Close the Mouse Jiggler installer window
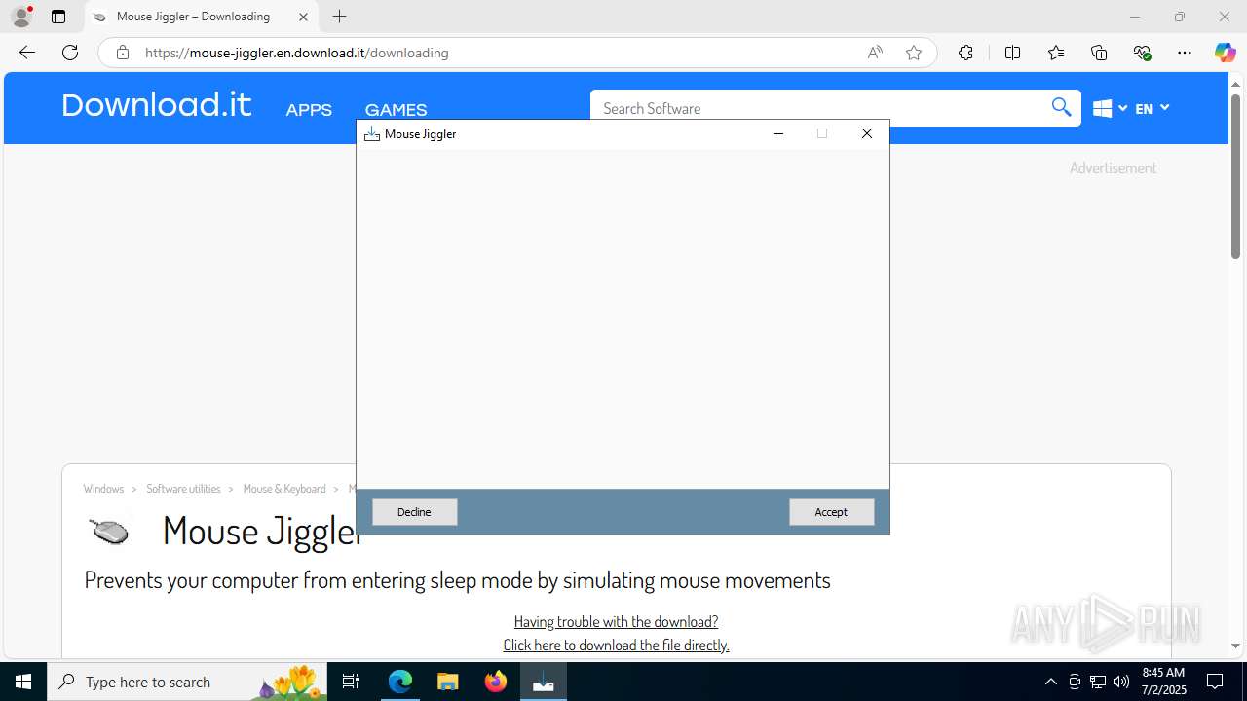Viewport: 1247px width, 701px height. [867, 133]
